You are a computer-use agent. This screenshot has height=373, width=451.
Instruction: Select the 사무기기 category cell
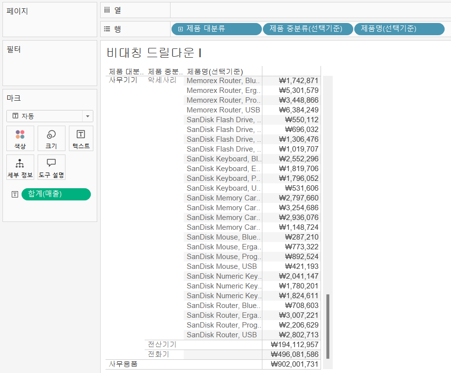click(x=123, y=80)
